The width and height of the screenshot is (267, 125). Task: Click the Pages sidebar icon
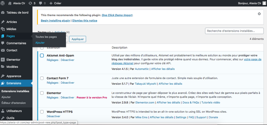[3, 36]
